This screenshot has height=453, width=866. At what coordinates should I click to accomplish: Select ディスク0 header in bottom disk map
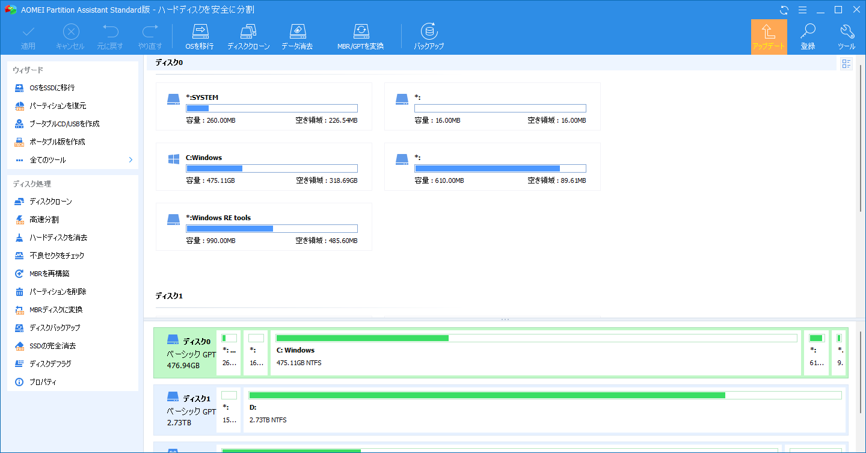click(185, 353)
